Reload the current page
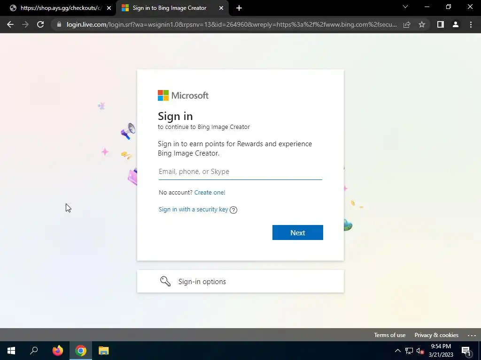Screen dimensions: 481x360 [x=40, y=24]
